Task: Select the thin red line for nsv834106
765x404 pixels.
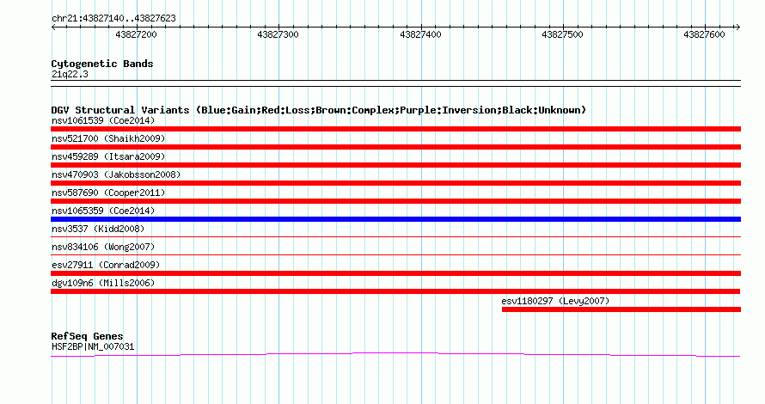Action: (x=395, y=255)
